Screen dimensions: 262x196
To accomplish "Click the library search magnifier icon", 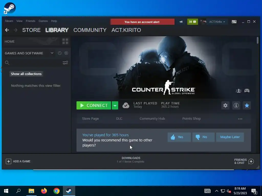I will pos(7,63).
